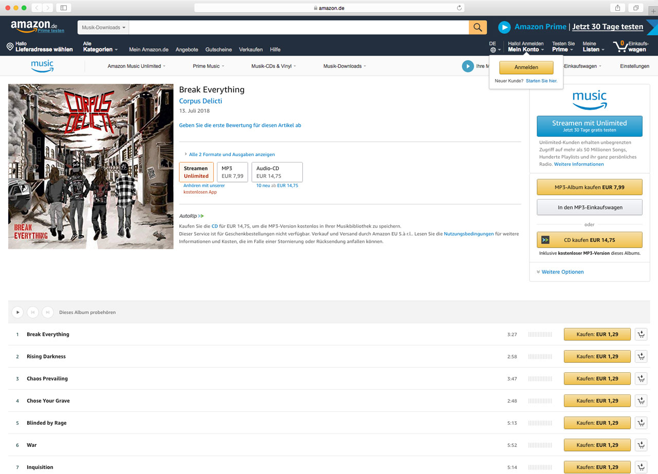
Task: Click the Anmelden button
Action: tap(526, 67)
